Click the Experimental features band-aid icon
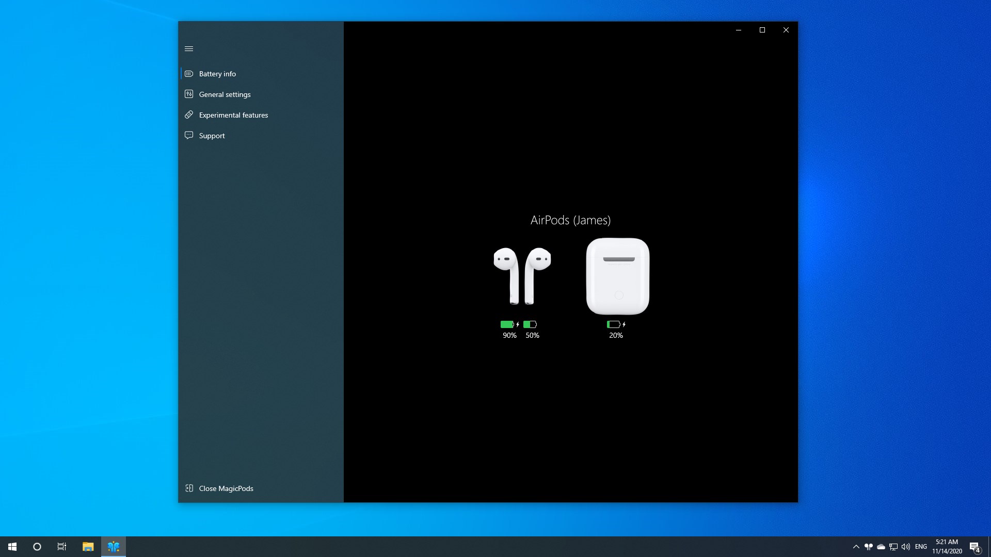Image resolution: width=991 pixels, height=557 pixels. (x=189, y=114)
